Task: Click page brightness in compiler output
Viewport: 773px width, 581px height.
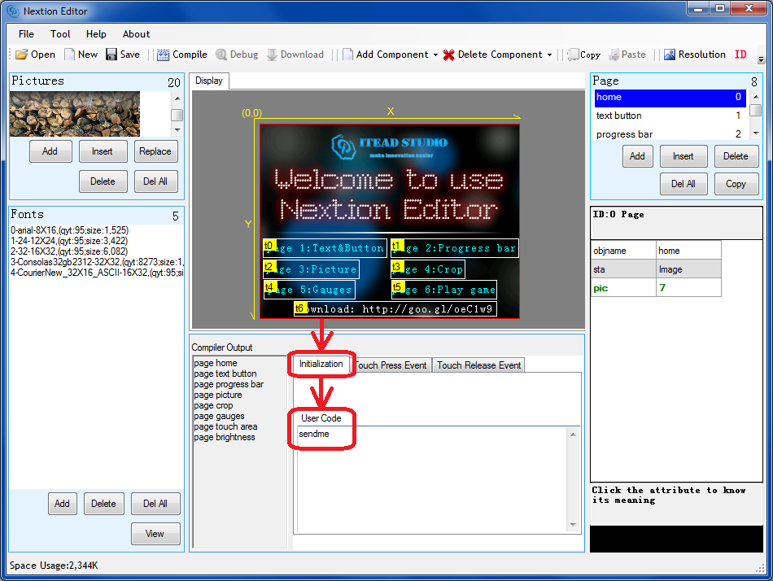Action: (225, 438)
